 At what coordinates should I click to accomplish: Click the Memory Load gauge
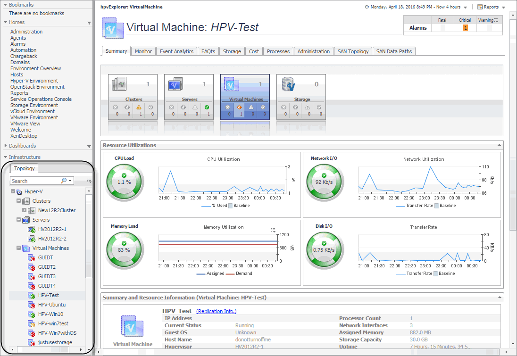[124, 250]
